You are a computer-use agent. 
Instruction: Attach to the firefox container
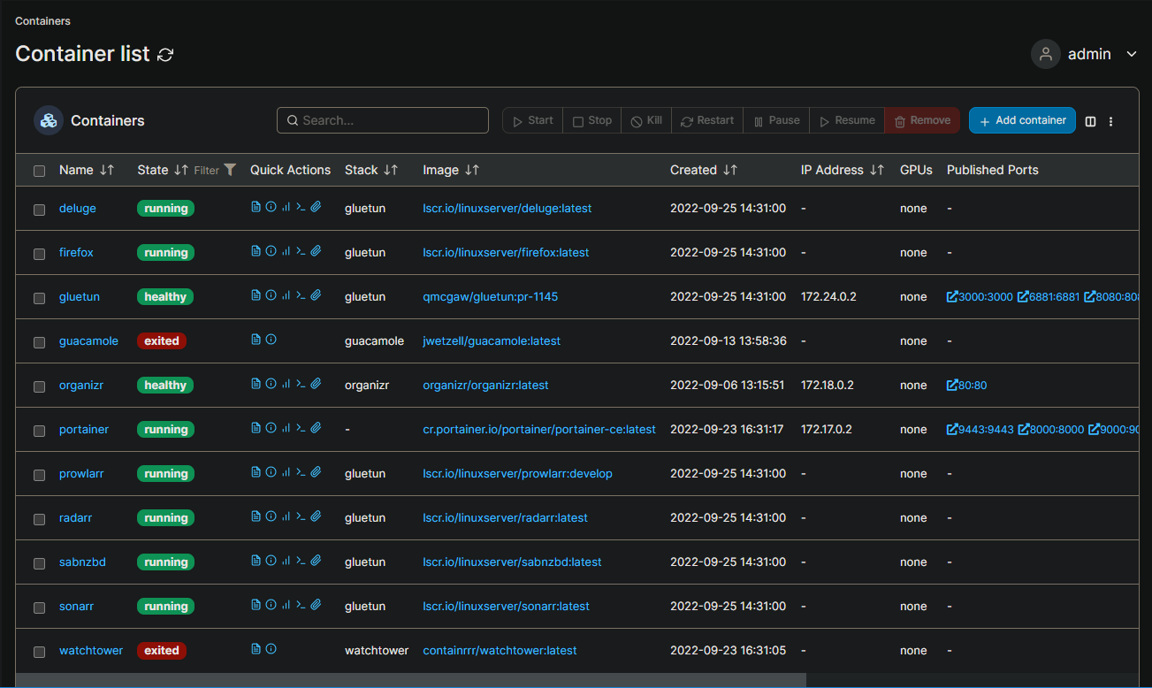click(x=316, y=250)
